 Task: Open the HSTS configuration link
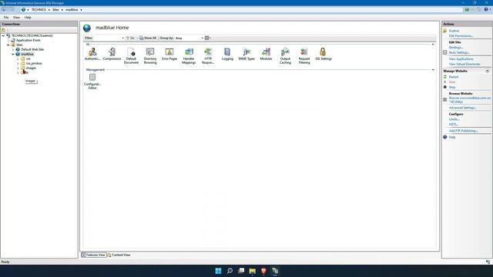(x=454, y=125)
